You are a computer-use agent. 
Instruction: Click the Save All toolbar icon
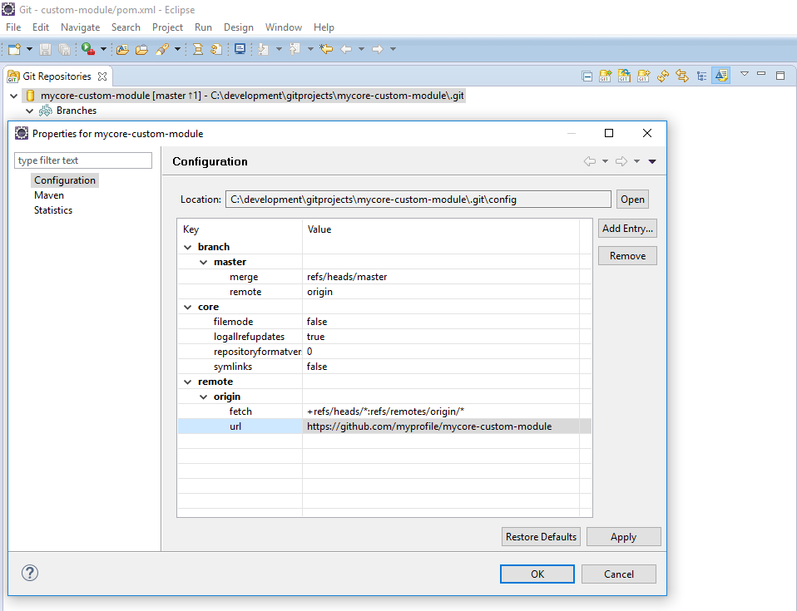65,49
